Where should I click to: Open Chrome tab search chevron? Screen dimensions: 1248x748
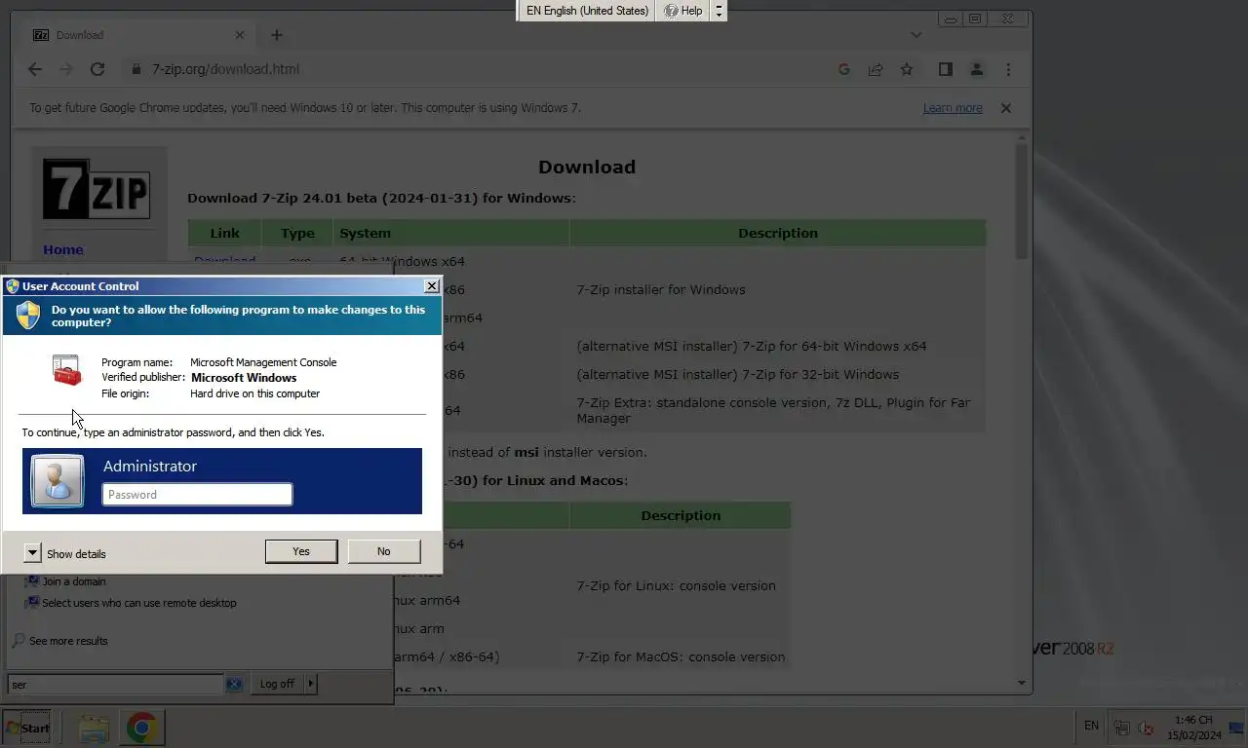[x=916, y=35]
